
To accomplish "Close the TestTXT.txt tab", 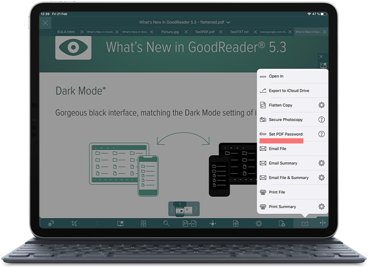I will click(x=255, y=32).
